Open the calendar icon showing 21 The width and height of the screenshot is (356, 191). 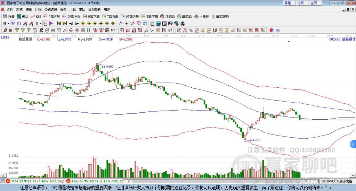152,24
